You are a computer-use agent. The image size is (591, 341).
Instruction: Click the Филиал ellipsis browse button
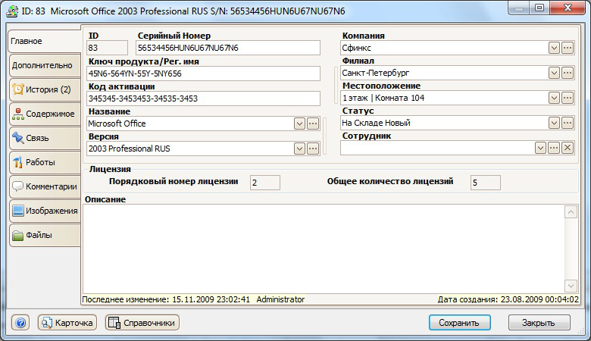567,74
